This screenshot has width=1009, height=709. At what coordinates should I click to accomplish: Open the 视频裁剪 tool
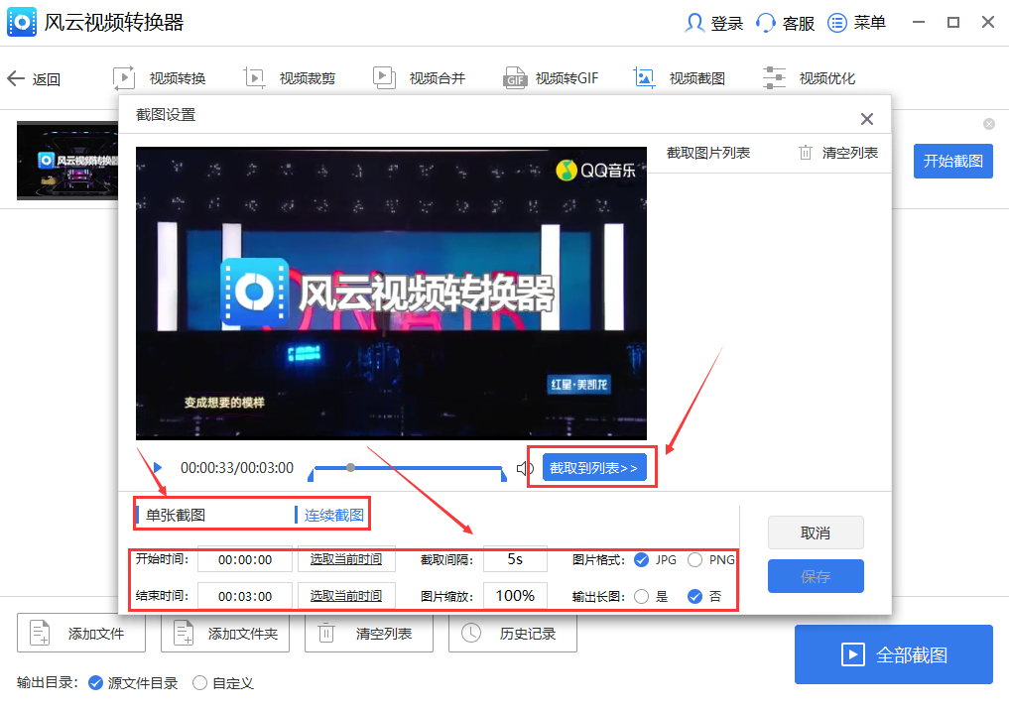point(290,78)
